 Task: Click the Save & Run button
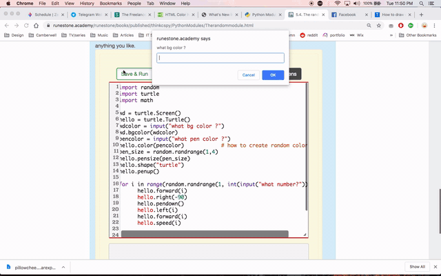(134, 74)
